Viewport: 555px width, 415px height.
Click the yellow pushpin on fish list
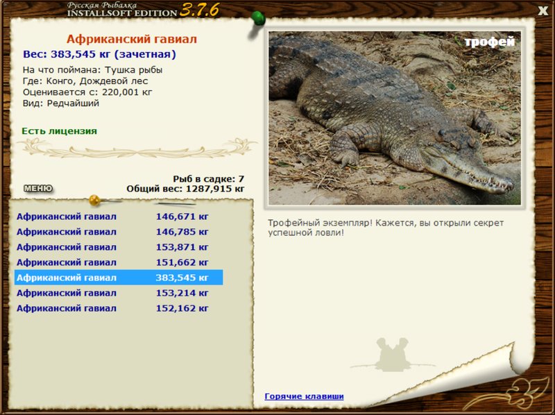coord(95,201)
